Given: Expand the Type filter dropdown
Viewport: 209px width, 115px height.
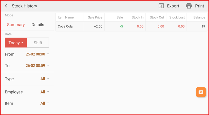Looking at the screenshot, I should click(44, 79).
